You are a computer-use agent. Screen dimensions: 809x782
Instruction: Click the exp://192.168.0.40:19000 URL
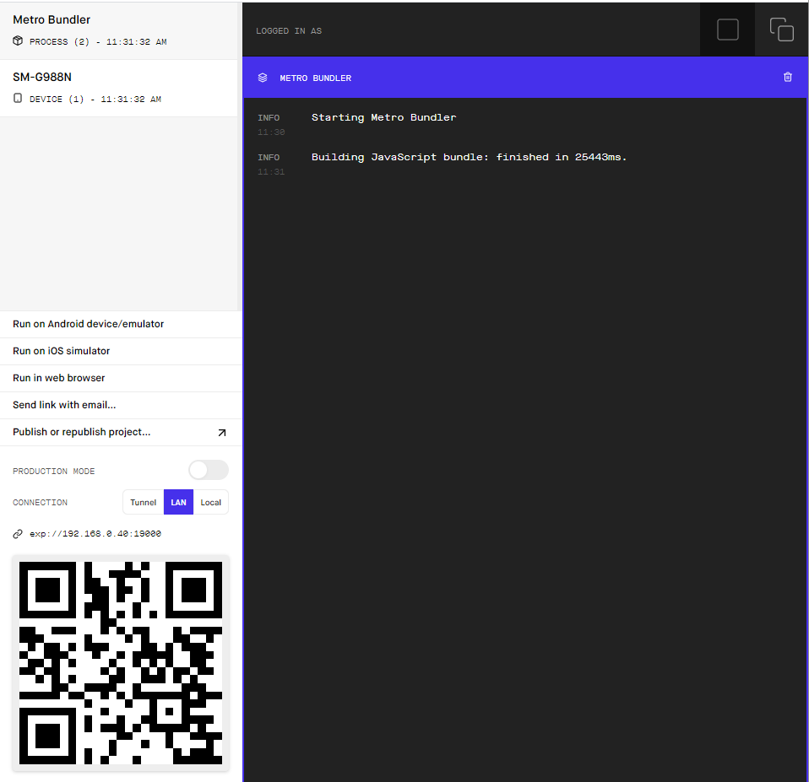point(95,533)
